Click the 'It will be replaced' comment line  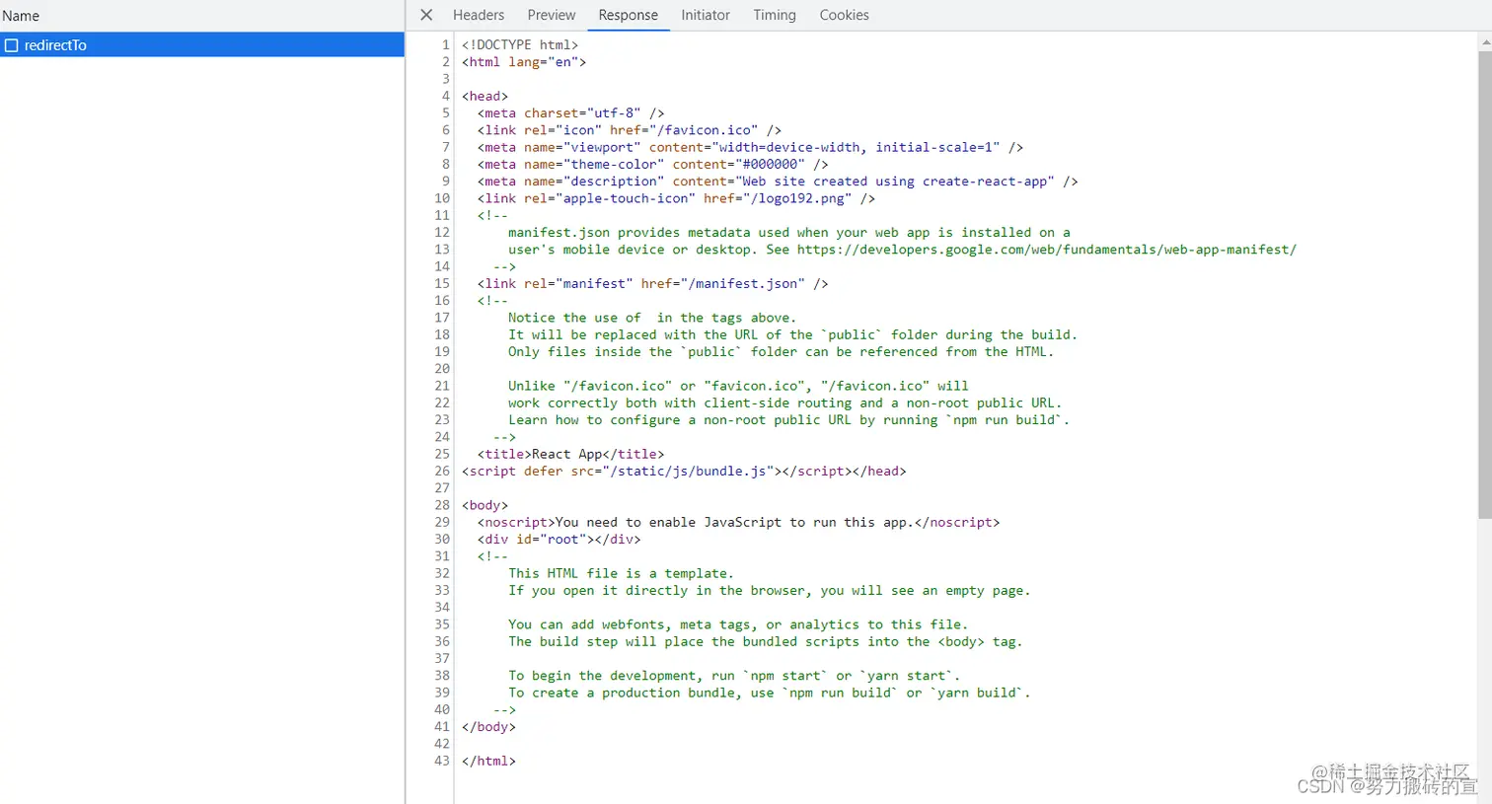tap(793, 334)
